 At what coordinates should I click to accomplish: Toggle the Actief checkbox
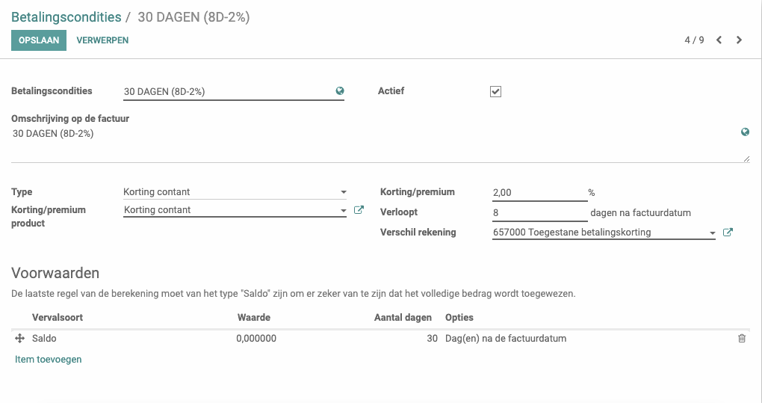coord(495,91)
